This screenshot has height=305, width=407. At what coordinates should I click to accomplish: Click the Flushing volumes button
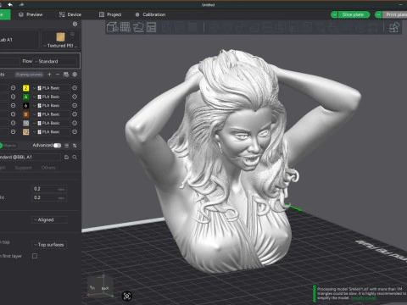coord(29,75)
